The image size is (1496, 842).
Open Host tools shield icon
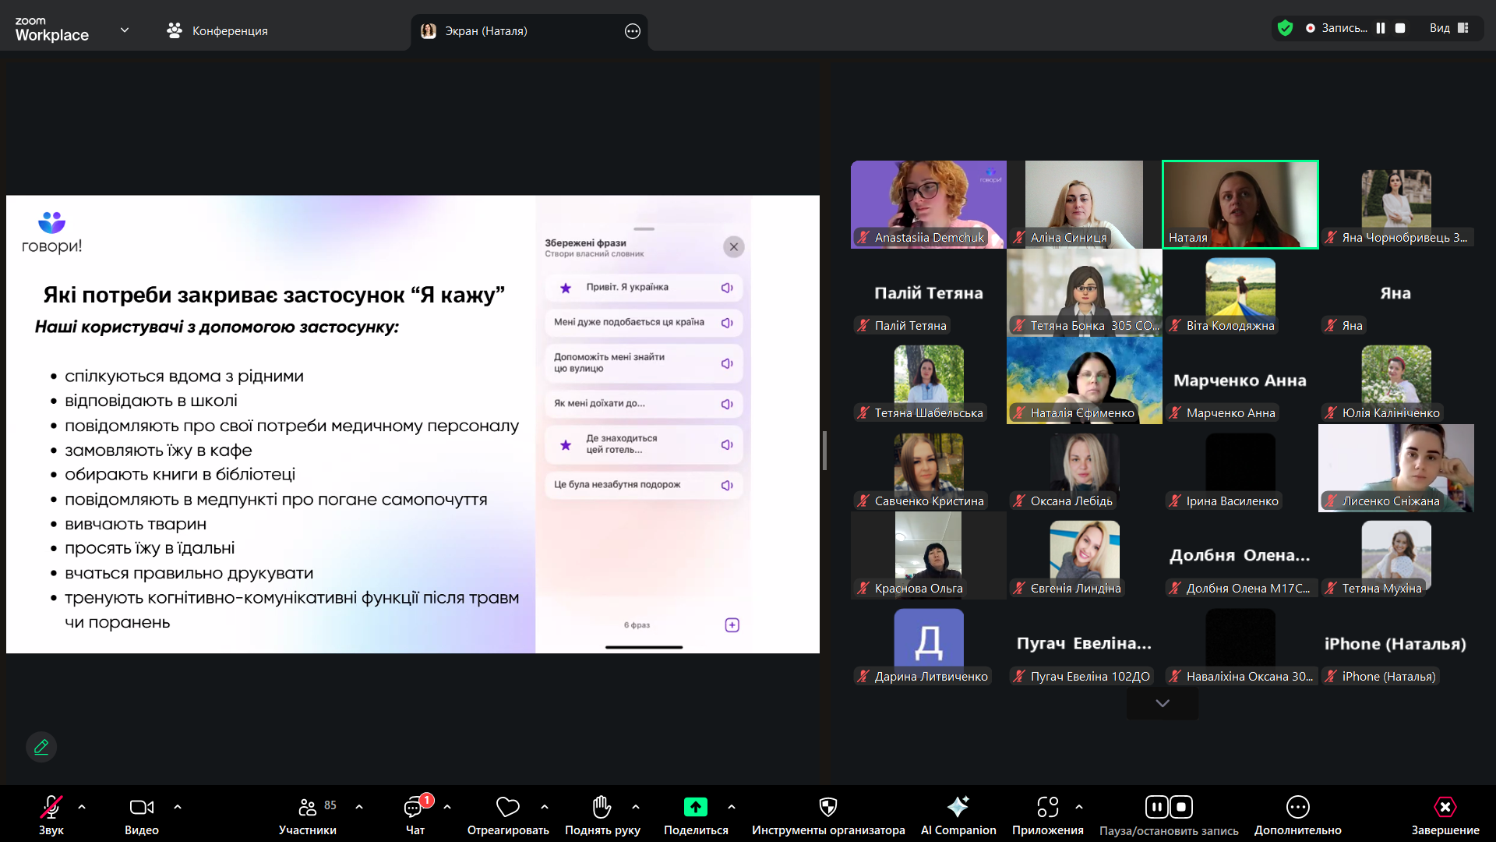click(827, 807)
